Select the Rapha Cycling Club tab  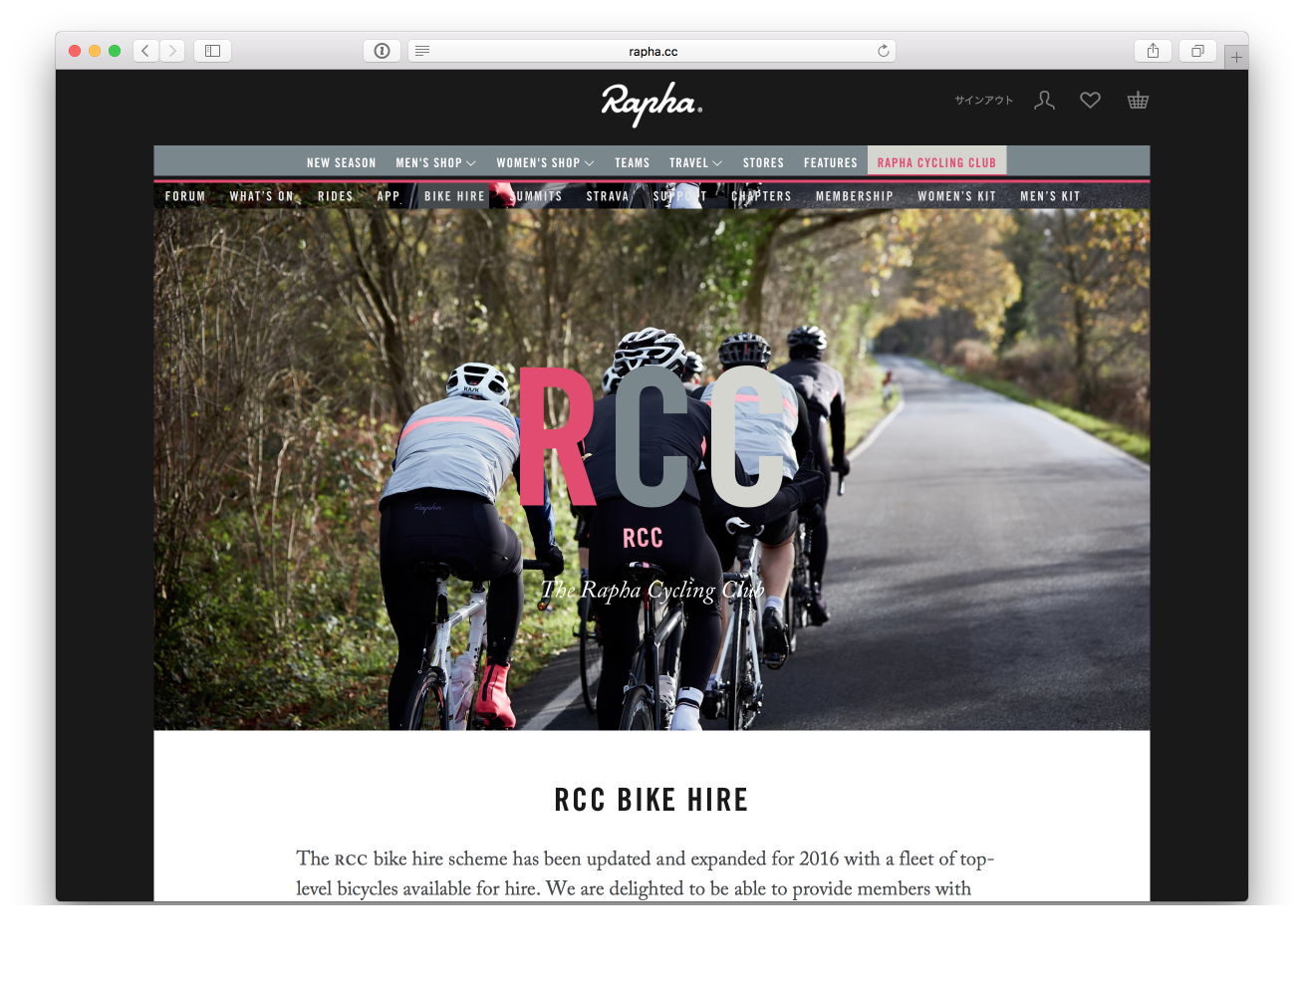tap(936, 161)
